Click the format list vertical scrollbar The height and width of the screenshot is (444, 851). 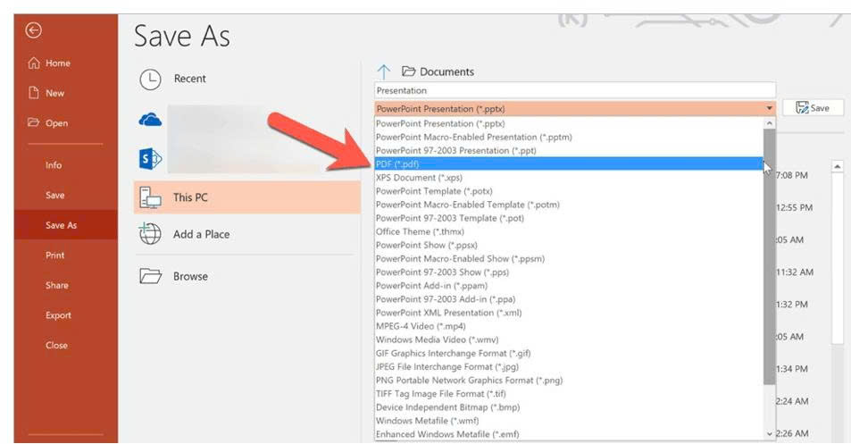769,250
